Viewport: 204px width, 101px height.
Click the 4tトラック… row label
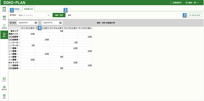(x=14, y=62)
